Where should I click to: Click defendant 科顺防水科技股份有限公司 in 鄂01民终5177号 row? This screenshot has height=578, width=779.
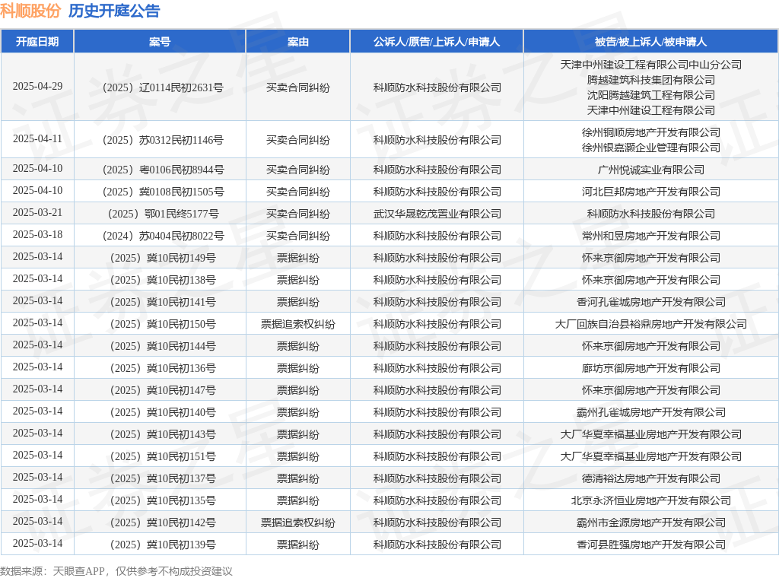tap(651, 214)
